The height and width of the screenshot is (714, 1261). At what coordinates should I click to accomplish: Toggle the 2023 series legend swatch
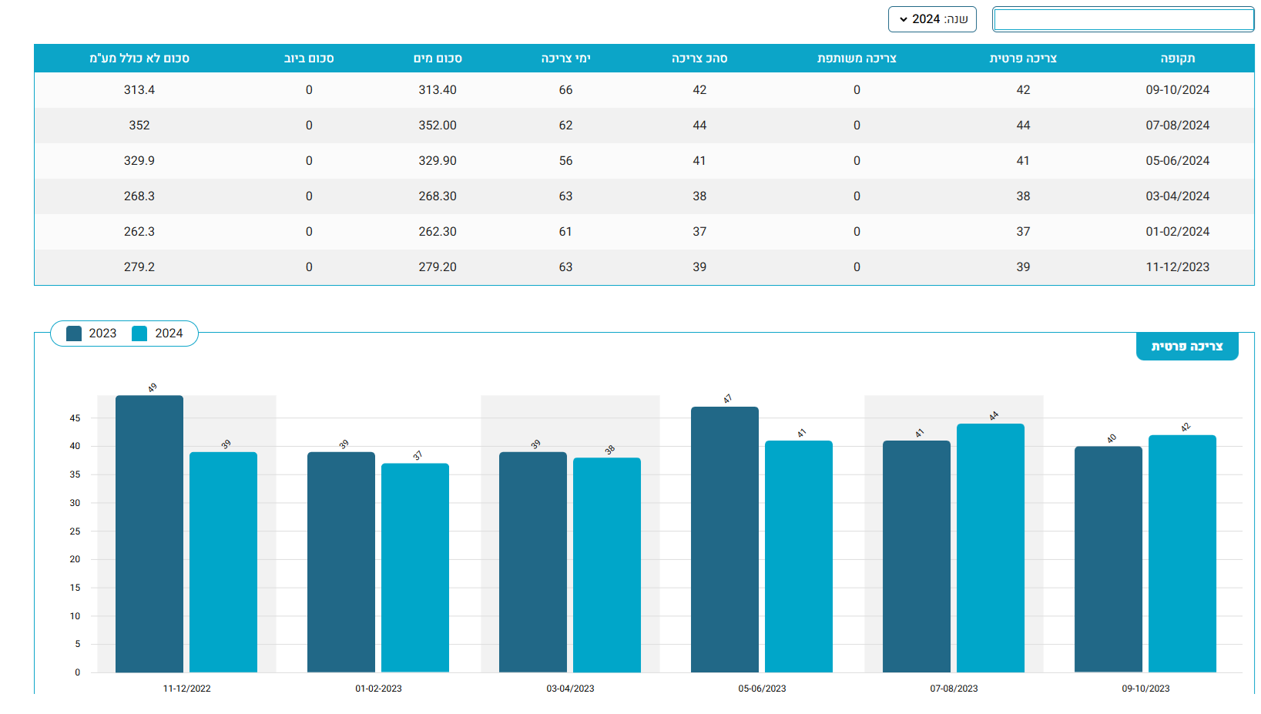[75, 334]
